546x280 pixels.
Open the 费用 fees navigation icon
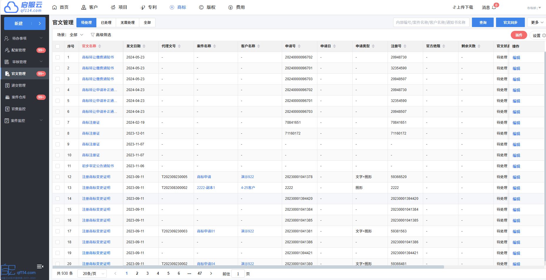coord(231,7)
